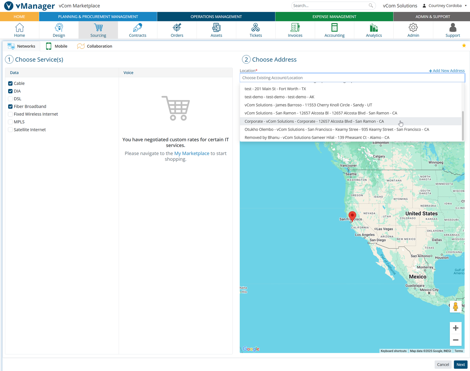The width and height of the screenshot is (470, 371).
Task: Zoom out the map with minus button
Action: pos(456,340)
